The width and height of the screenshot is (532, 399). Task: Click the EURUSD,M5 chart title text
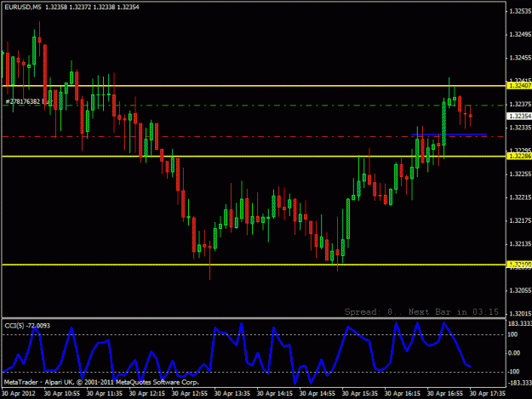[x=23, y=7]
